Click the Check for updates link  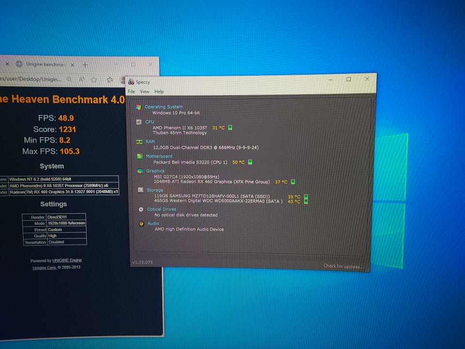click(x=343, y=266)
